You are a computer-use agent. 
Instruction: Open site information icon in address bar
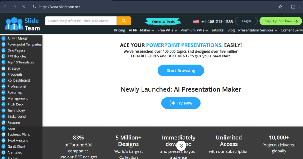[35, 7]
